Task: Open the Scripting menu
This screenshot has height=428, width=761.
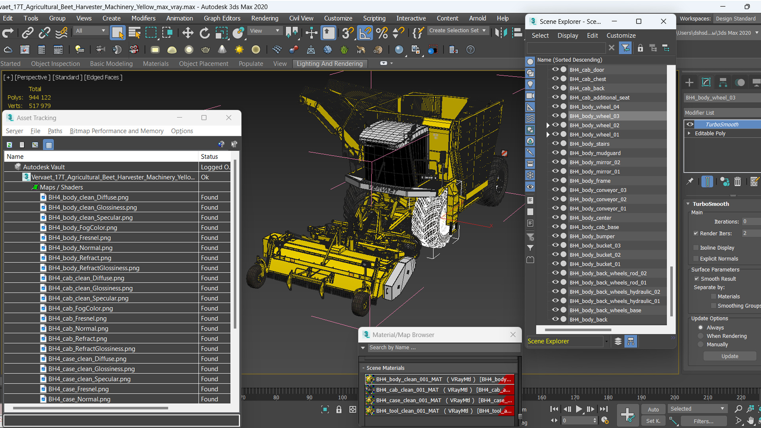Action: pos(374,18)
